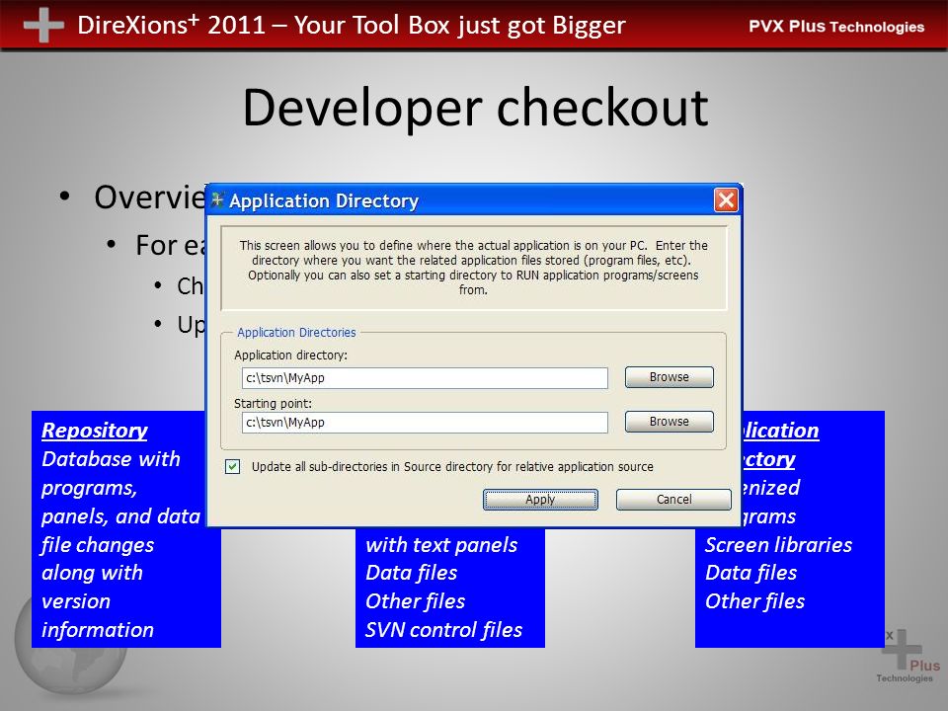Click 'along with' text in Repository box
The width and height of the screenshot is (948, 711).
pyautogui.click(x=92, y=573)
